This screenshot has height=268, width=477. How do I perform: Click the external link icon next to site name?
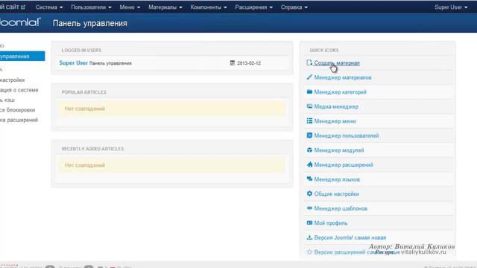pos(23,7)
